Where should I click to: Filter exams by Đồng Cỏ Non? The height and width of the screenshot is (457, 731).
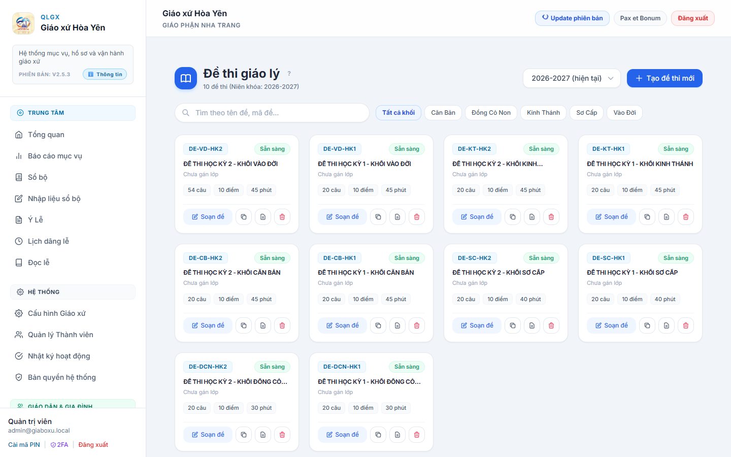pos(491,113)
